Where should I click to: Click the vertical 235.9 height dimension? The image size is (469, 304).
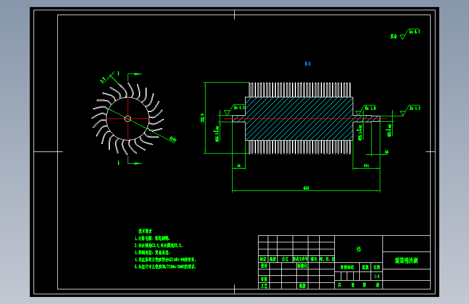point(202,117)
